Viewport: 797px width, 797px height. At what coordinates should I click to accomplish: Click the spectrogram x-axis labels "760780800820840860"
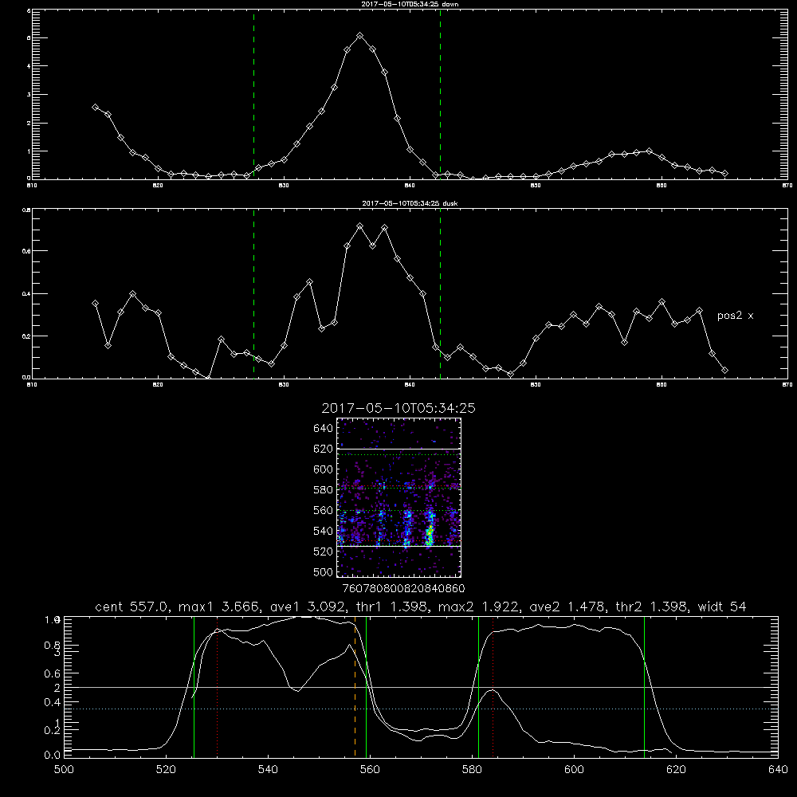(x=403, y=589)
